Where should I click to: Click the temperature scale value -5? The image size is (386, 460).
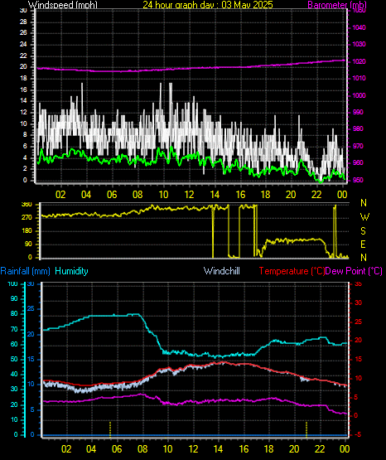[358, 434]
